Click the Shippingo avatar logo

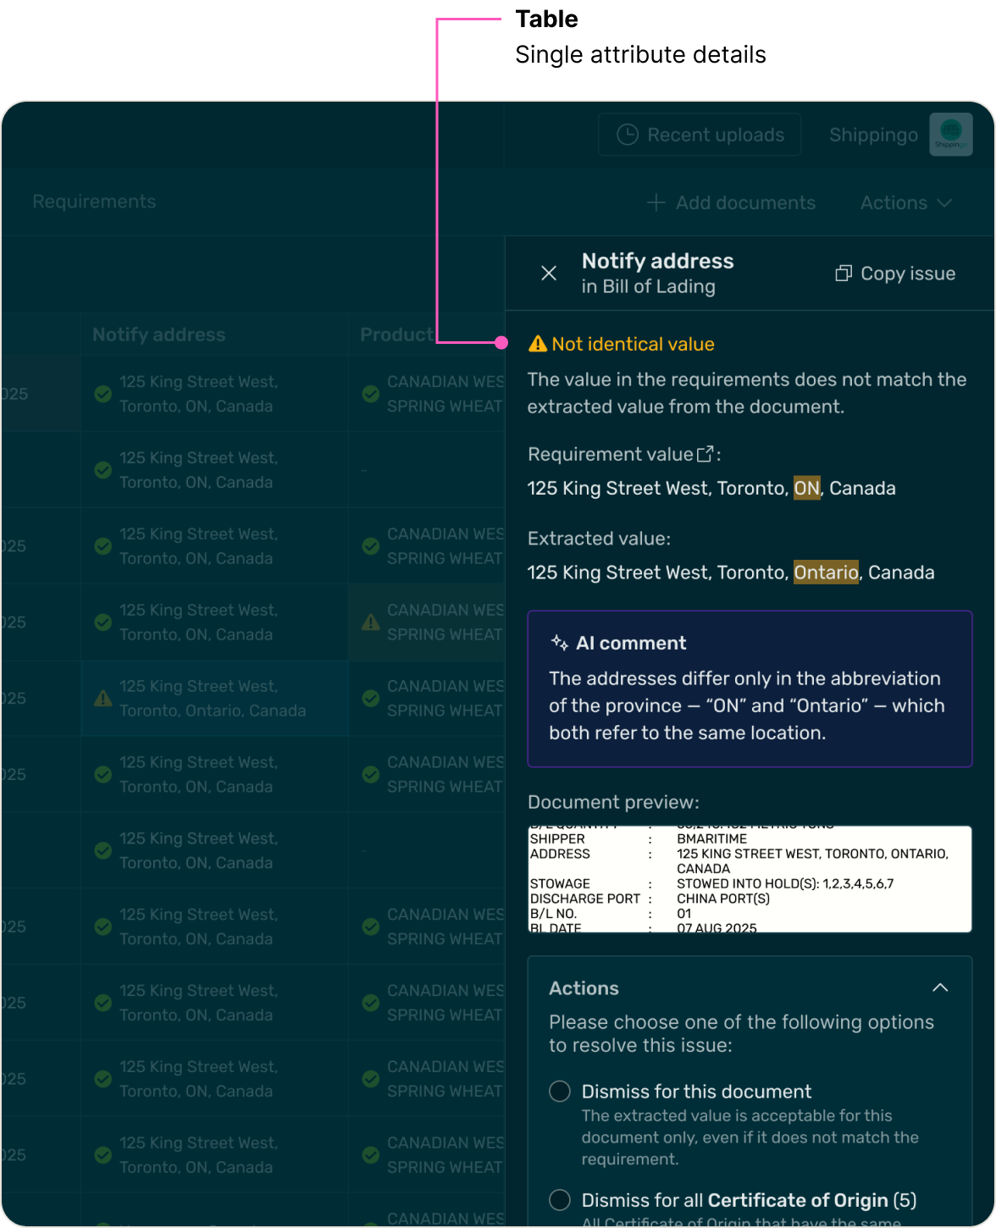click(x=950, y=135)
